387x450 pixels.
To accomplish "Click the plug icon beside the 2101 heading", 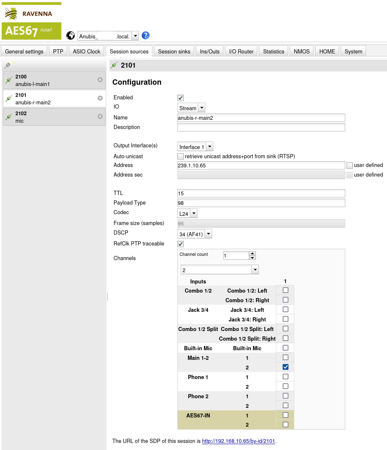I will (114, 65).
